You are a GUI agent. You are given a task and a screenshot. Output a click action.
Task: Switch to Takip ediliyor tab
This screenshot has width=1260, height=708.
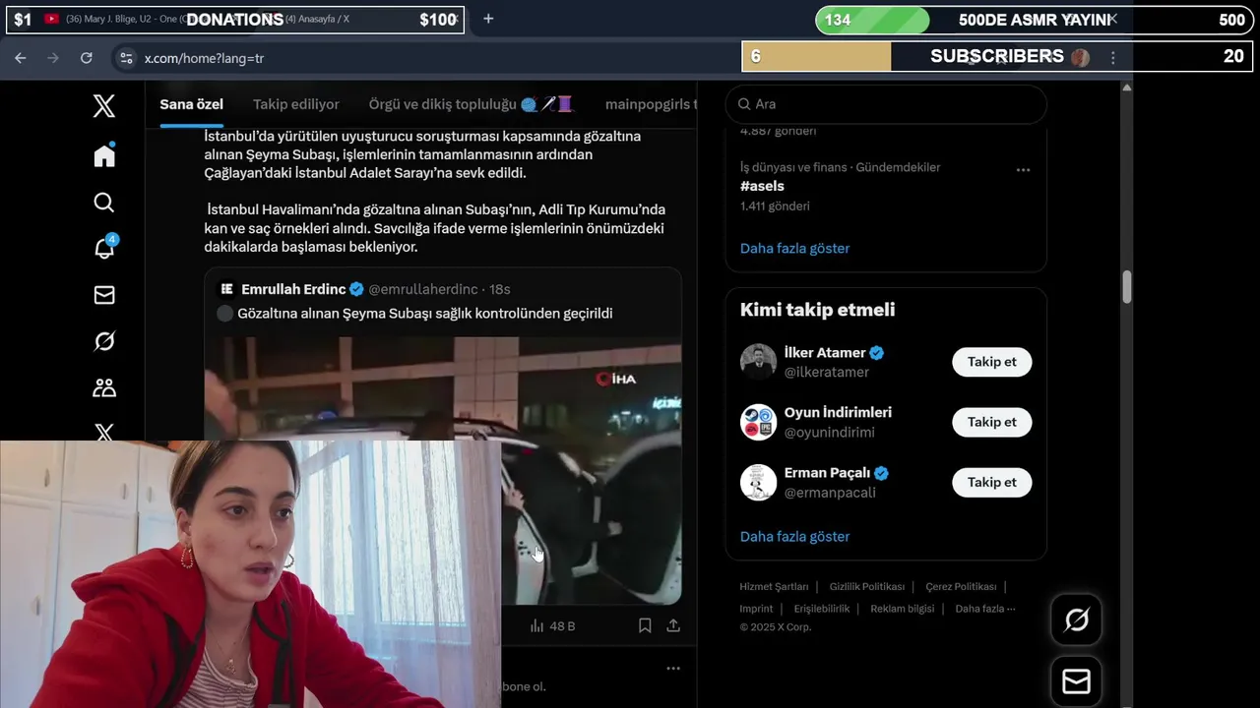point(296,104)
